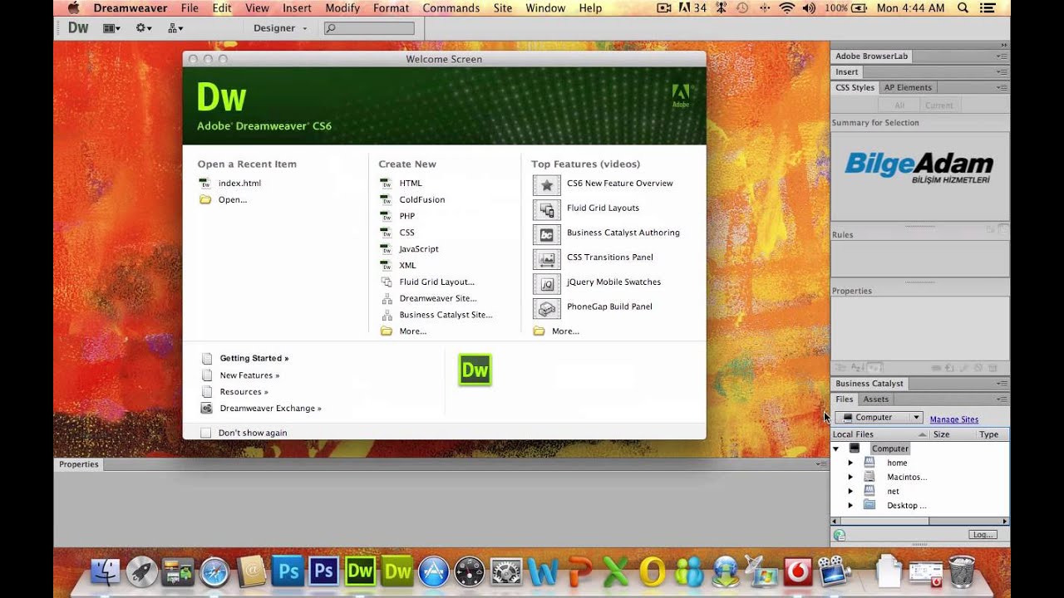Click Business Catalyst Authoring video icon
The image size is (1064, 598).
click(547, 234)
